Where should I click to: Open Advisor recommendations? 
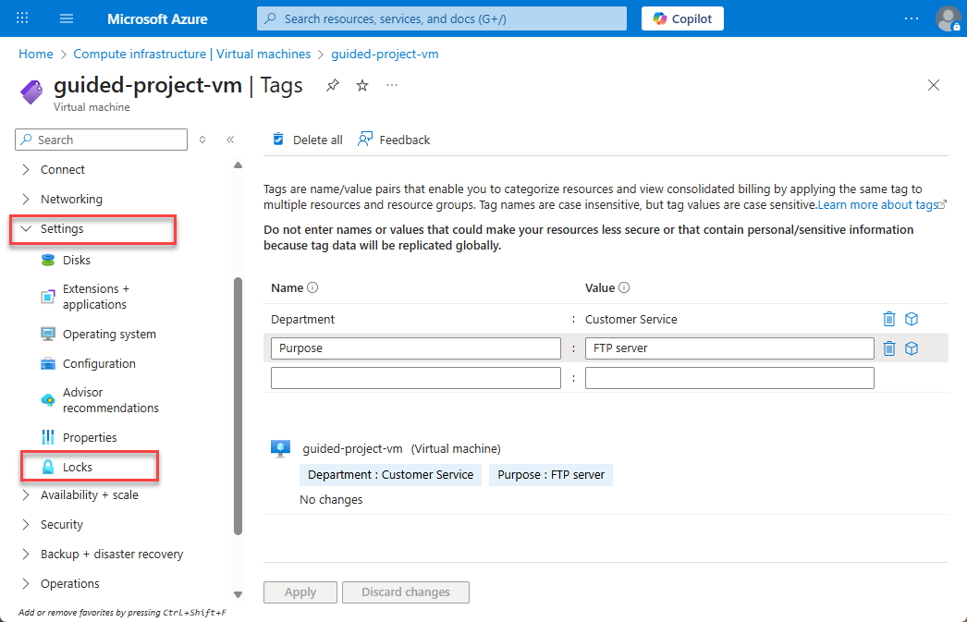tap(110, 400)
